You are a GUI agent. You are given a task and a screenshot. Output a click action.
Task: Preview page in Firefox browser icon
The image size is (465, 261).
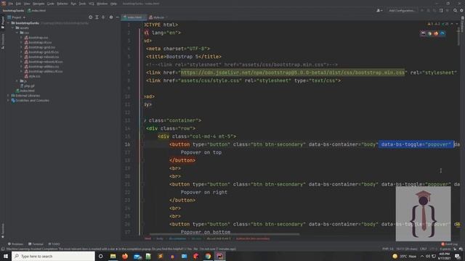[x=436, y=33]
